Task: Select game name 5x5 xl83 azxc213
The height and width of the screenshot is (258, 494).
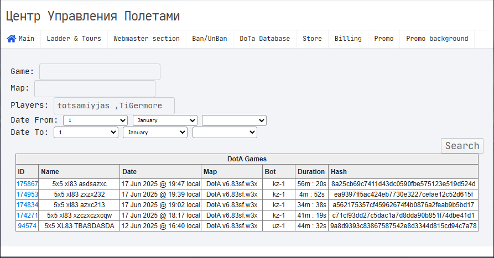Action: point(80,205)
